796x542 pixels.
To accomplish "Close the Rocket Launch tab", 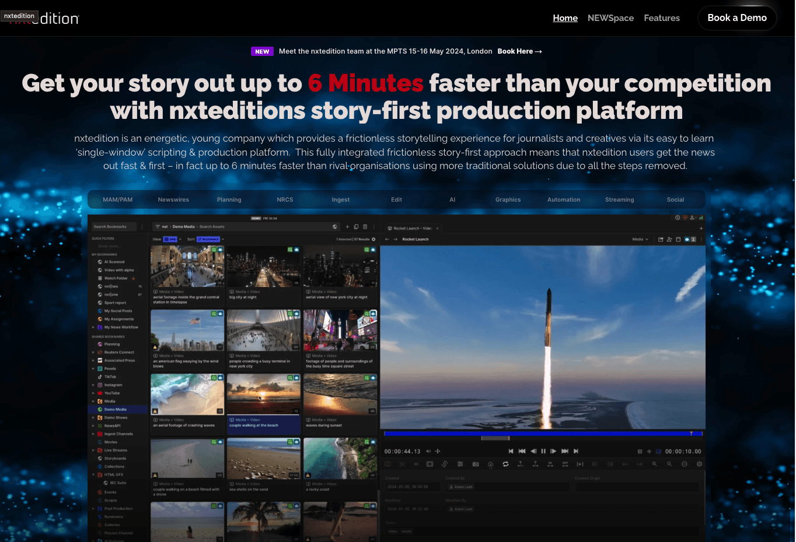I will [x=437, y=228].
